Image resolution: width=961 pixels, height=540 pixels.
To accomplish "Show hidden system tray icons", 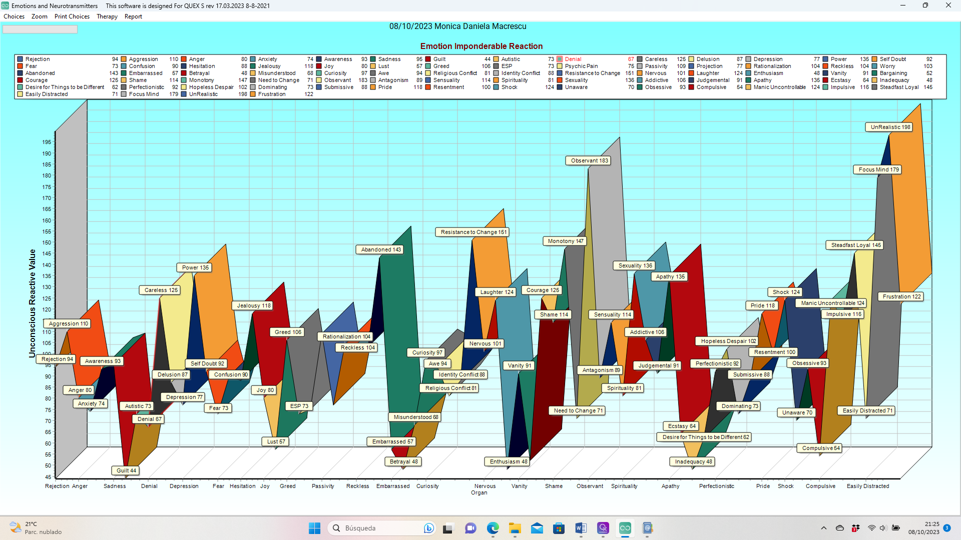I will 823,528.
